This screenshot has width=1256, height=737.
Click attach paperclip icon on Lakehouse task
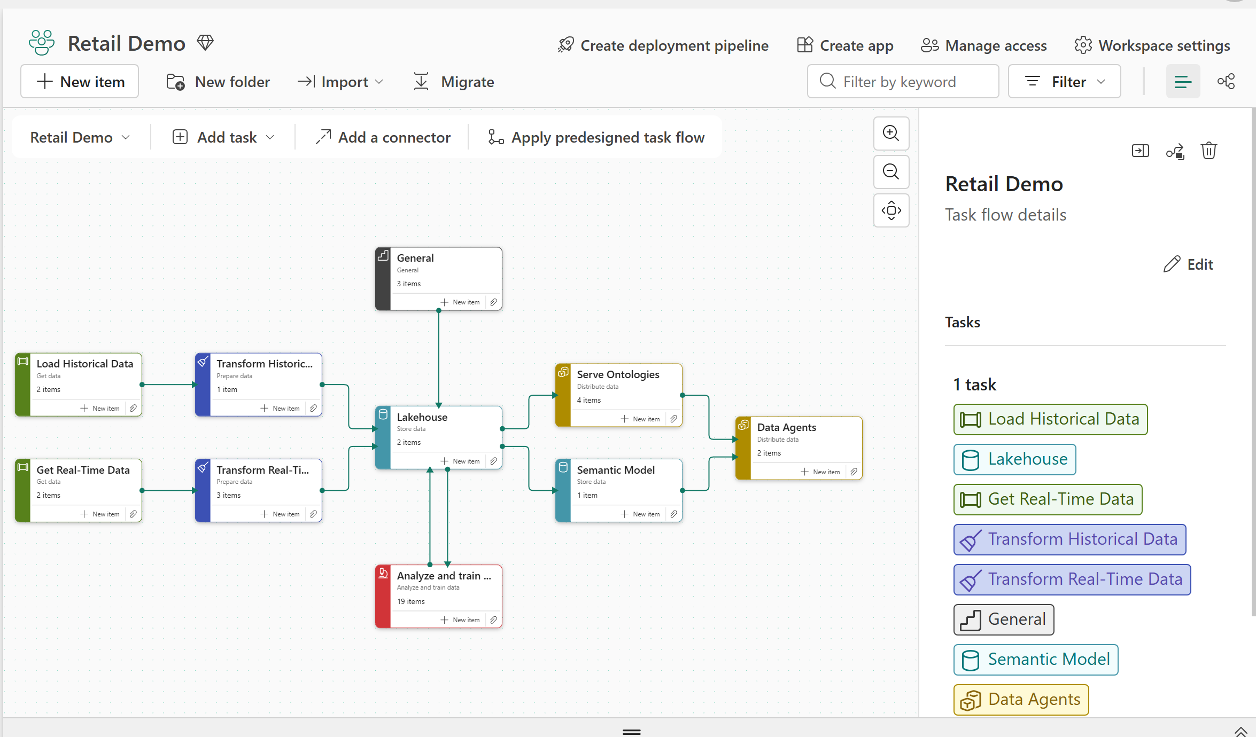(493, 461)
